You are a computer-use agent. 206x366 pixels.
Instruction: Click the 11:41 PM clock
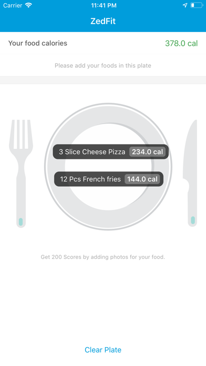pyautogui.click(x=104, y=5)
